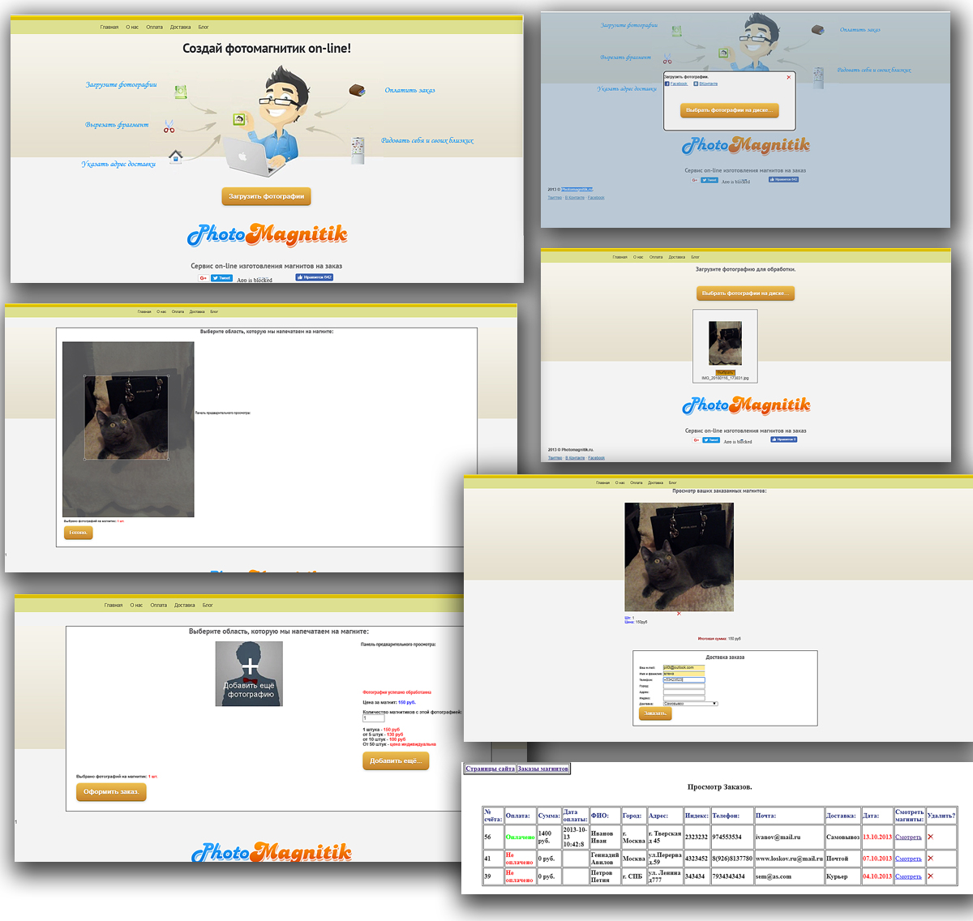Open the 'Смотреть' link for order 56
The width and height of the screenshot is (973, 921).
[908, 837]
